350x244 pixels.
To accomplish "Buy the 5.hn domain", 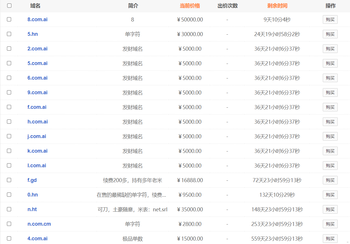I will coord(330,34).
